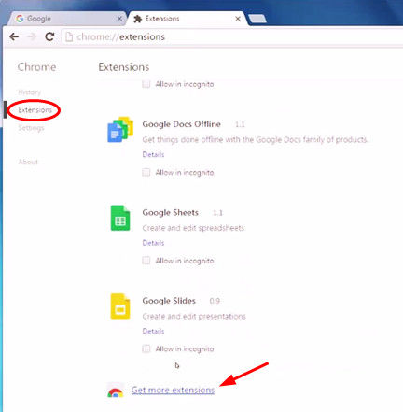This screenshot has width=403, height=412.
Task: Click the puzzle piece icon on Extensions tab
Action: [x=137, y=19]
